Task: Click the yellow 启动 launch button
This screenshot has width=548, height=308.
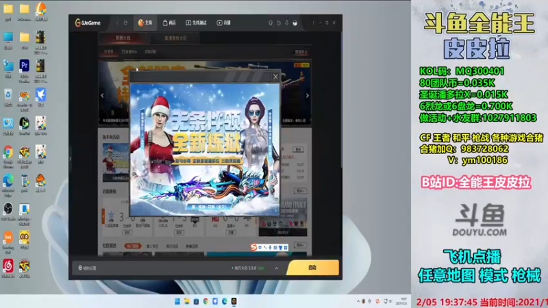Action: click(312, 268)
